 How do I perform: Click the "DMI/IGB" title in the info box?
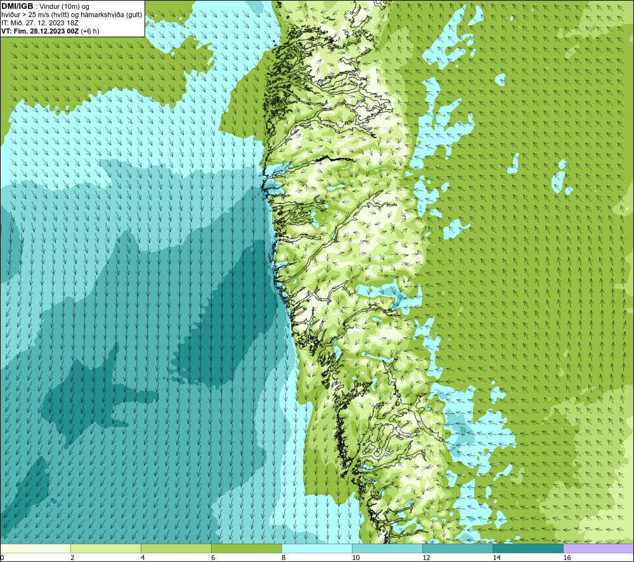point(17,6)
